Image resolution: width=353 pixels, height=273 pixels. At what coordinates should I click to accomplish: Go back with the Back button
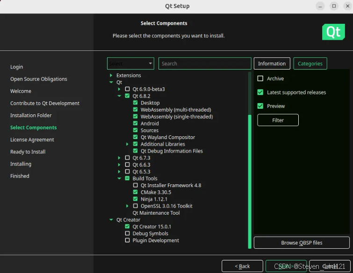(242, 266)
